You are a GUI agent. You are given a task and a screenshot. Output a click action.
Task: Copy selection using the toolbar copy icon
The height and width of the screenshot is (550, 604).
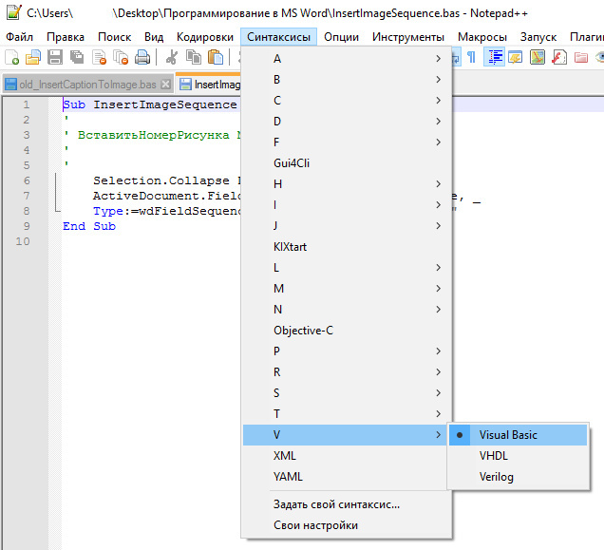[194, 57]
